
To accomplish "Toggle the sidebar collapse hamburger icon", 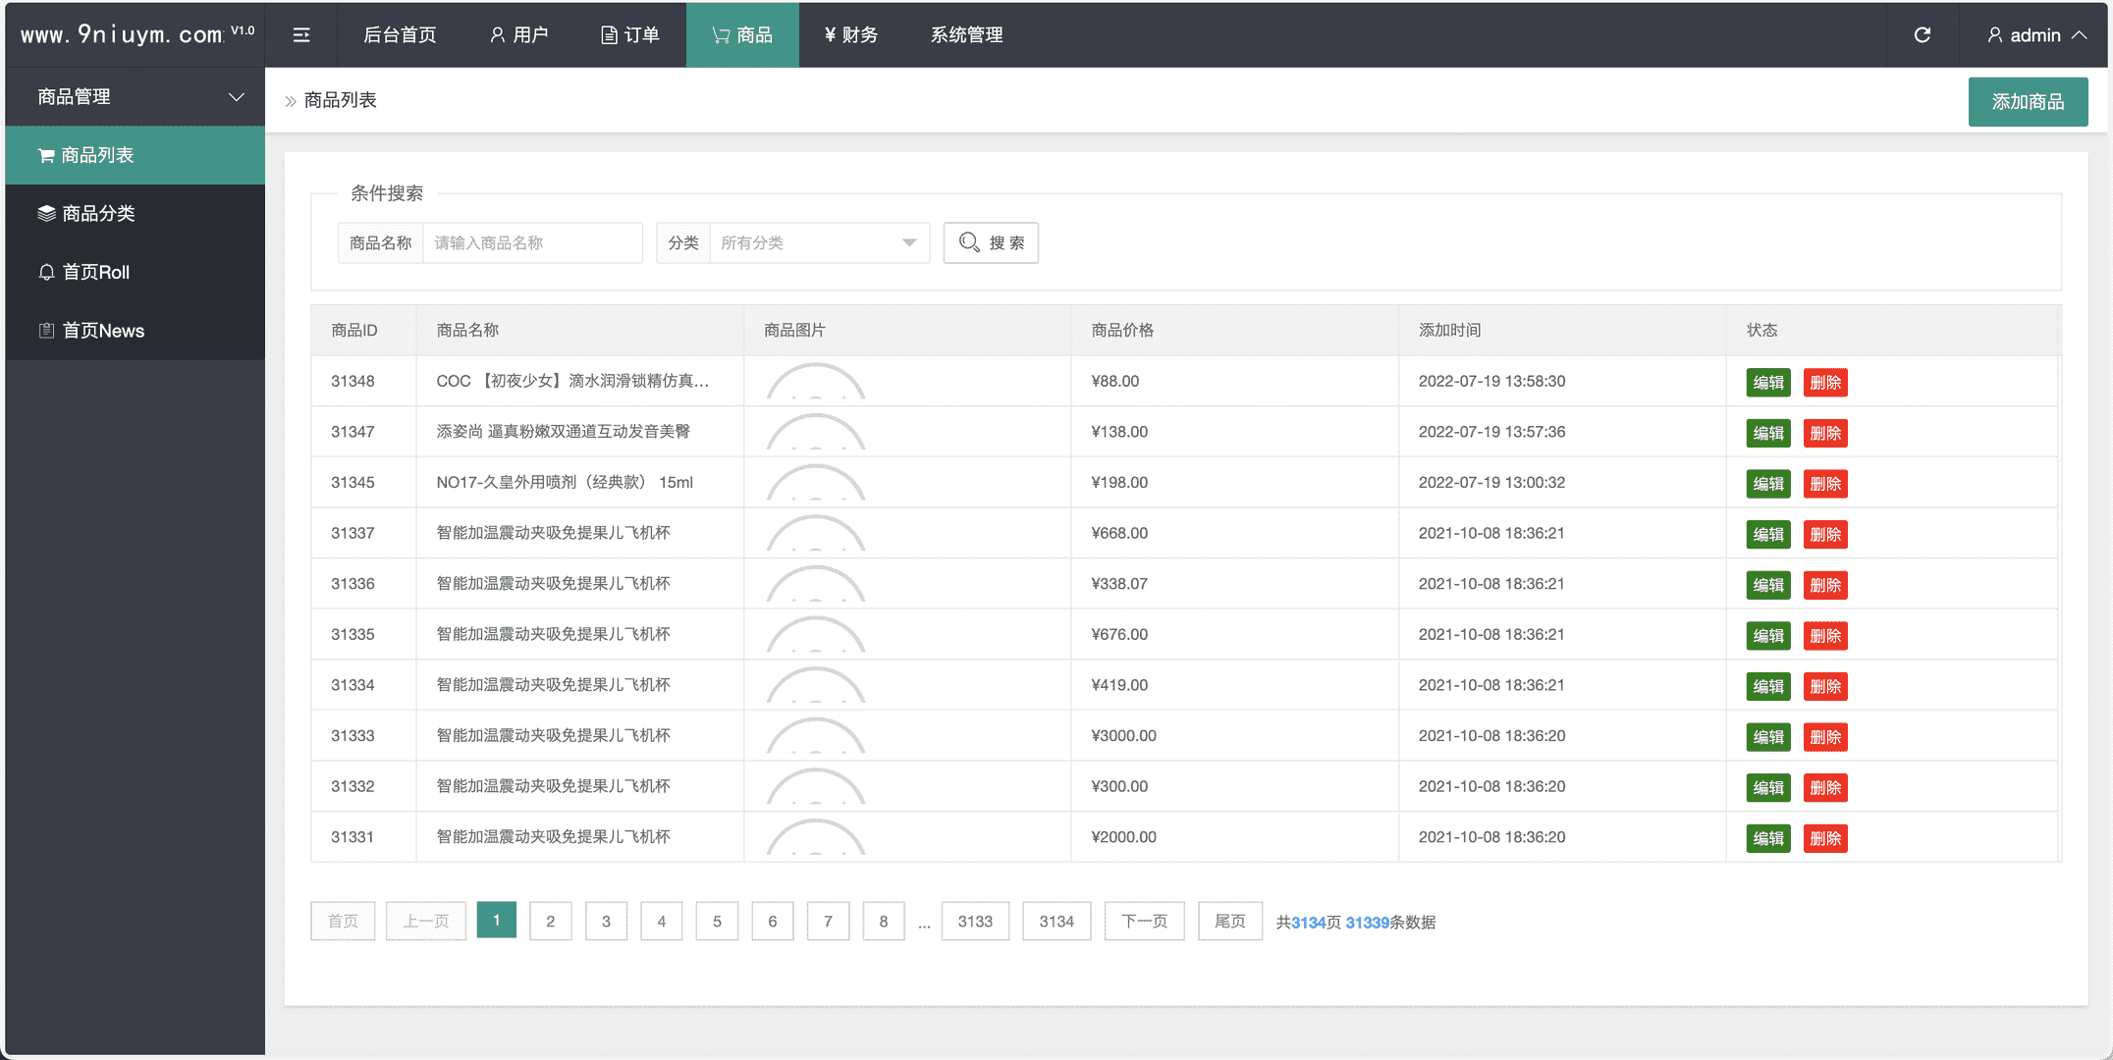I will tap(301, 35).
